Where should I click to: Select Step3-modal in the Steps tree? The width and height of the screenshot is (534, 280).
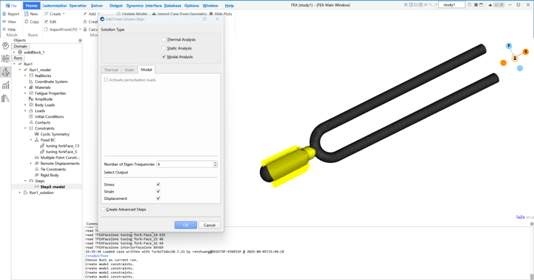(52, 187)
